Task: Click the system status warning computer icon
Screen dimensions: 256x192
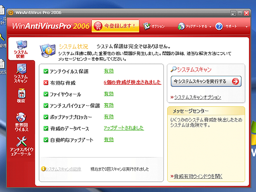Action: click(x=48, y=50)
